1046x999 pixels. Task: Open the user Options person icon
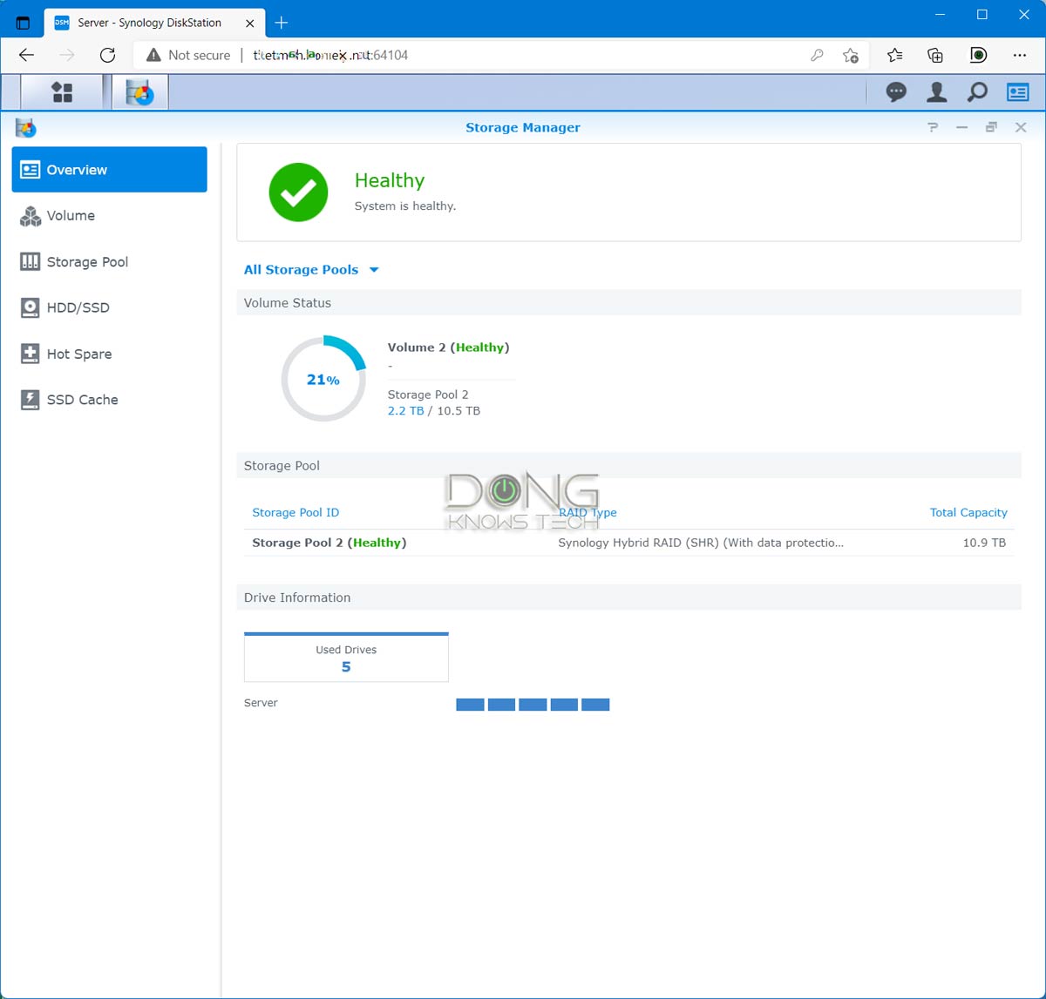point(937,91)
